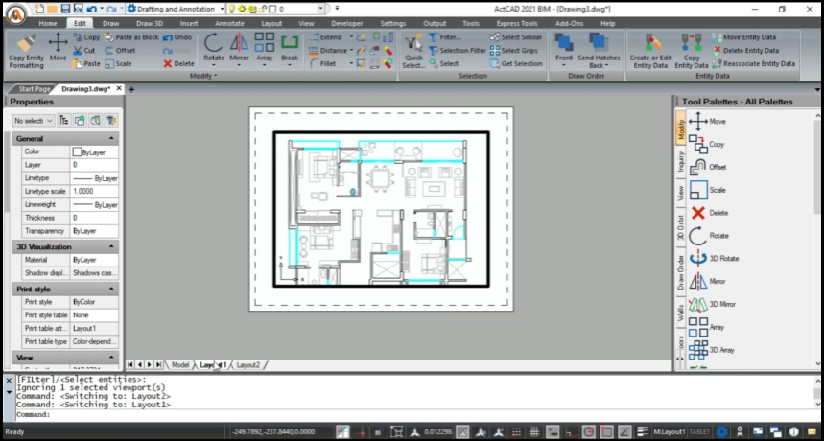
Task: Click the Color ByLayer swatch in Properties
Action: (x=78, y=151)
